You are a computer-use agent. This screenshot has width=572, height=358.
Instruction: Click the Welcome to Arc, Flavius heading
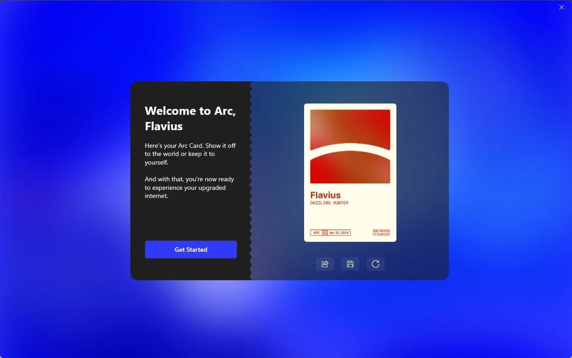190,118
